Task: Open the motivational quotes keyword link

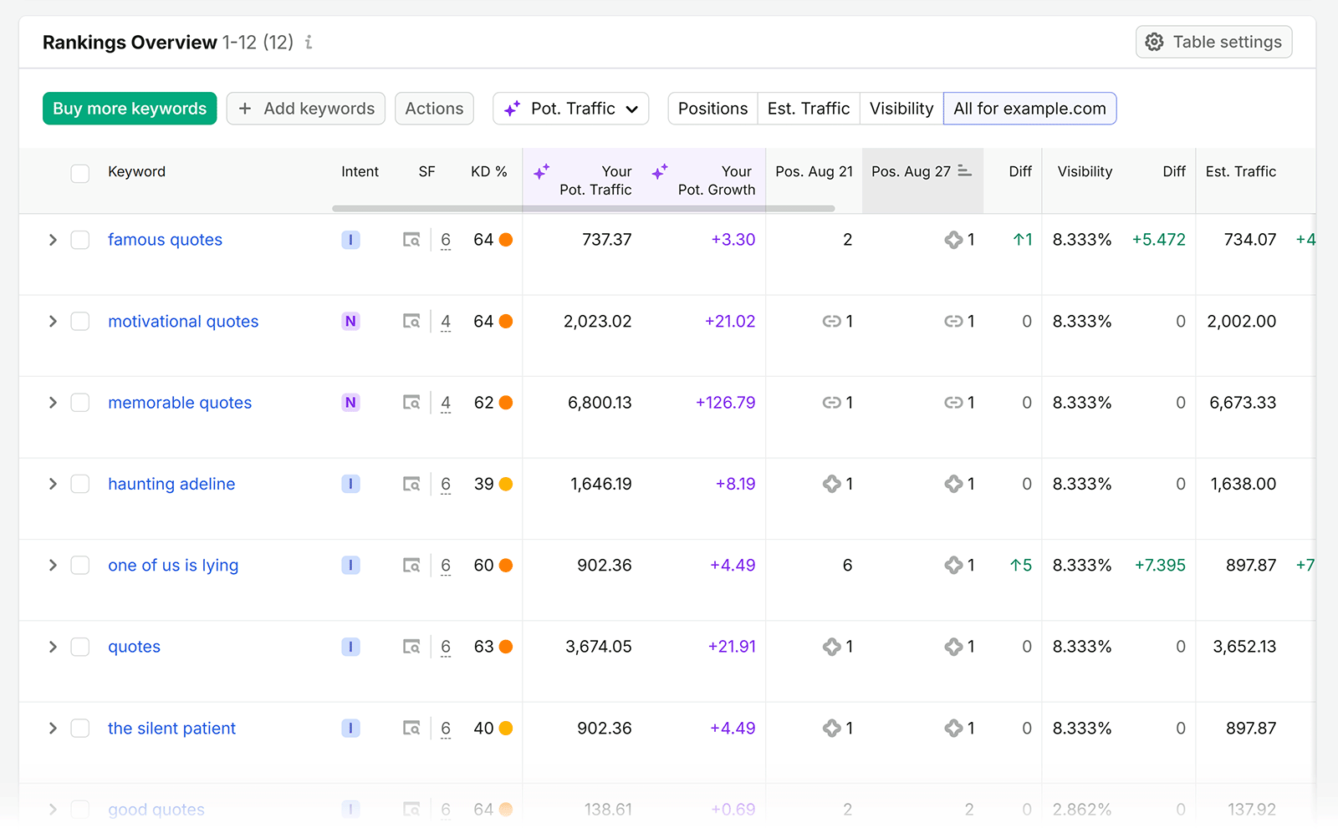Action: [x=183, y=322]
